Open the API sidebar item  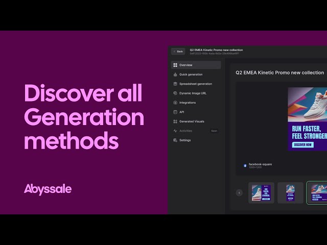(x=196, y=112)
